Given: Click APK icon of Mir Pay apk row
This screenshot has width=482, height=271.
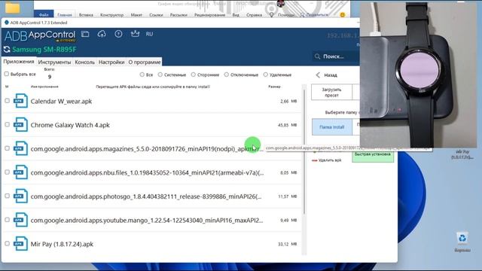Looking at the screenshot, I should click(20, 244).
